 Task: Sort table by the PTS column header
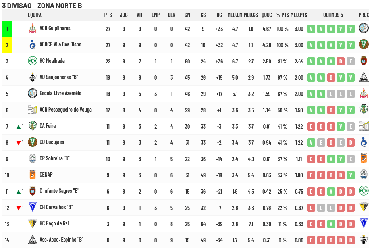[x=108, y=15]
